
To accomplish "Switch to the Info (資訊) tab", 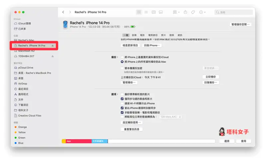I will pyautogui.click(x=180, y=35).
